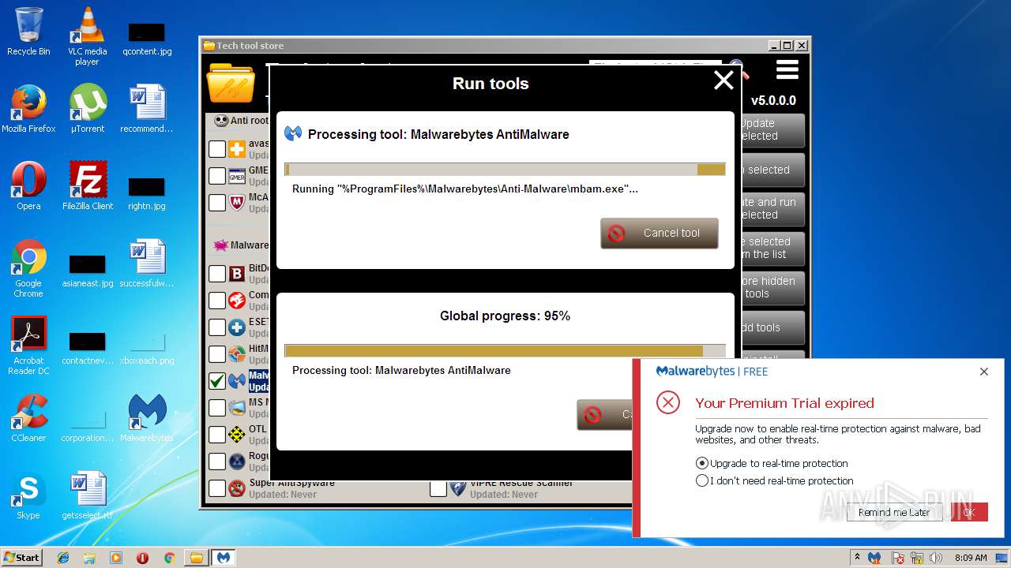Viewport: 1011px width, 568px height.
Task: Click the Tech tool store folder logo
Action: 230,83
